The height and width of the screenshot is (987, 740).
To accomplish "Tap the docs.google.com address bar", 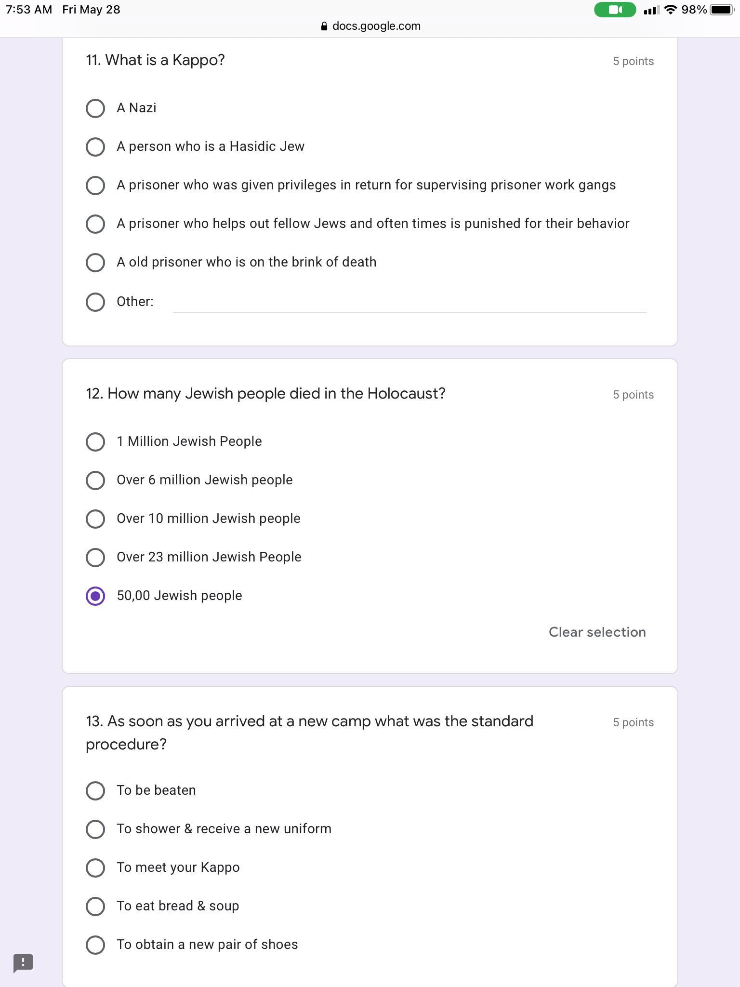I will click(x=376, y=27).
